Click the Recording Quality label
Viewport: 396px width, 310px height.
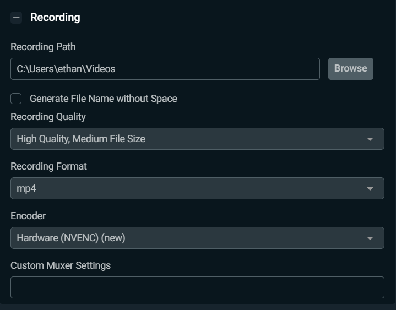(x=48, y=117)
